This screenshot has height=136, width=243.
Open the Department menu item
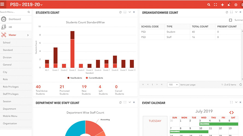click(x=16, y=109)
